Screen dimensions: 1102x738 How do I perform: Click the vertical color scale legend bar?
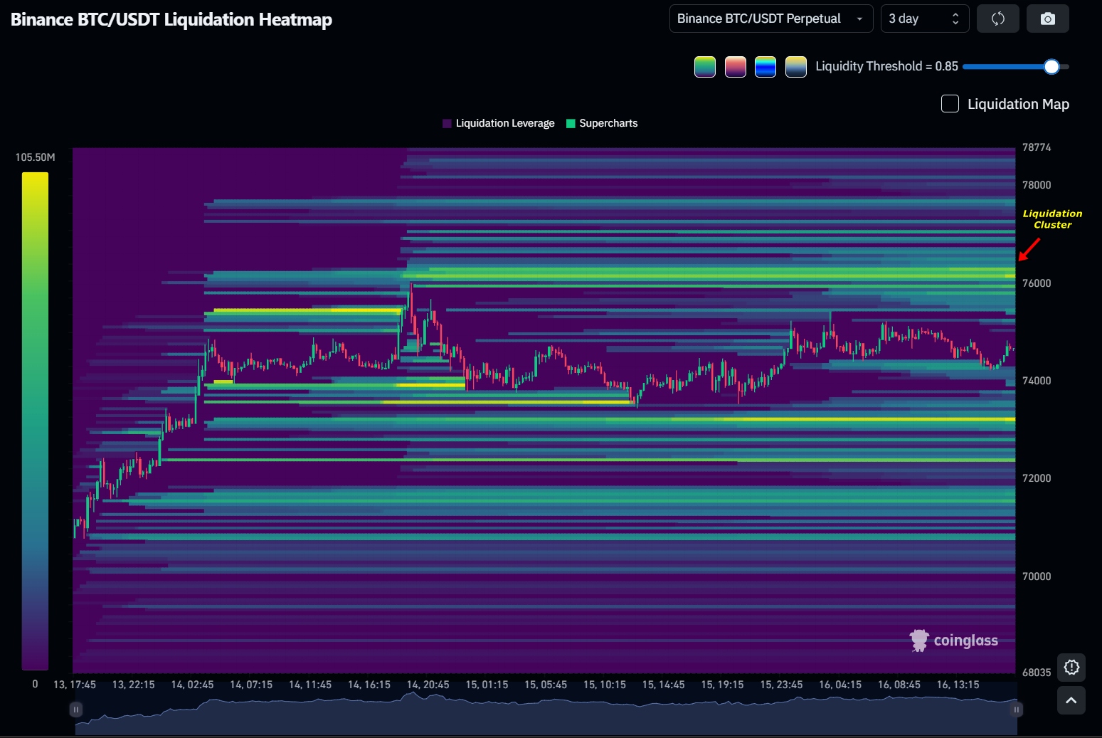click(35, 420)
